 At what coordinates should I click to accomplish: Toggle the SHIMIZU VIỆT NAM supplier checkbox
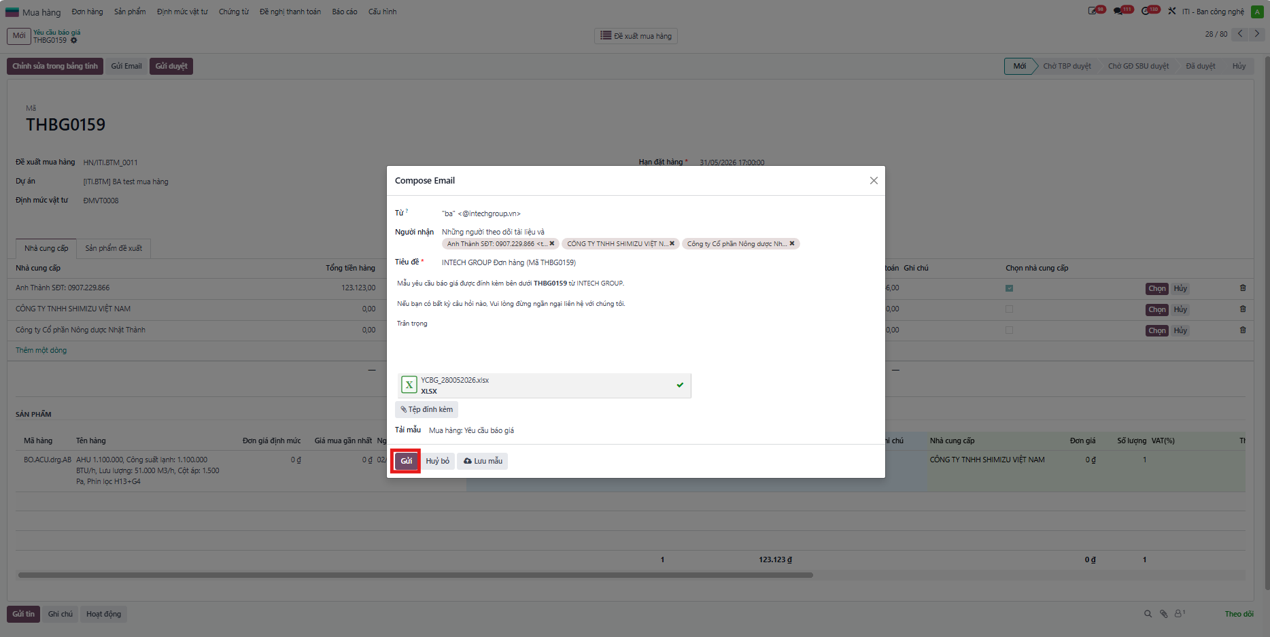coord(1009,309)
